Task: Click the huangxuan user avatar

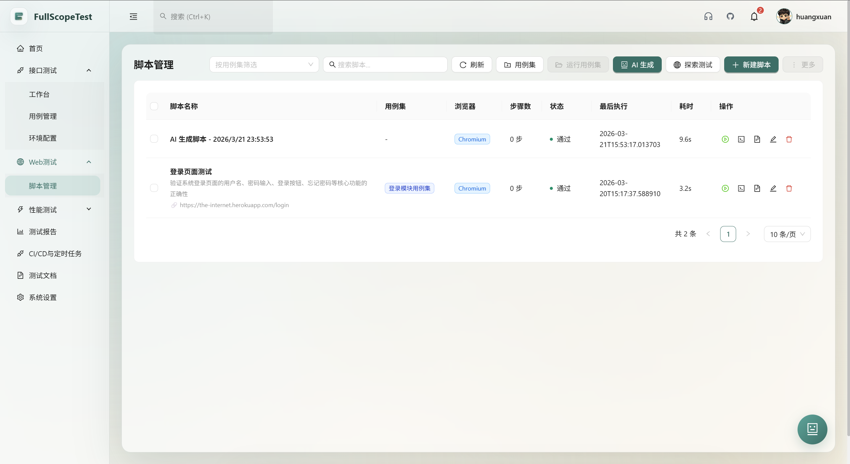Action: pyautogui.click(x=784, y=17)
